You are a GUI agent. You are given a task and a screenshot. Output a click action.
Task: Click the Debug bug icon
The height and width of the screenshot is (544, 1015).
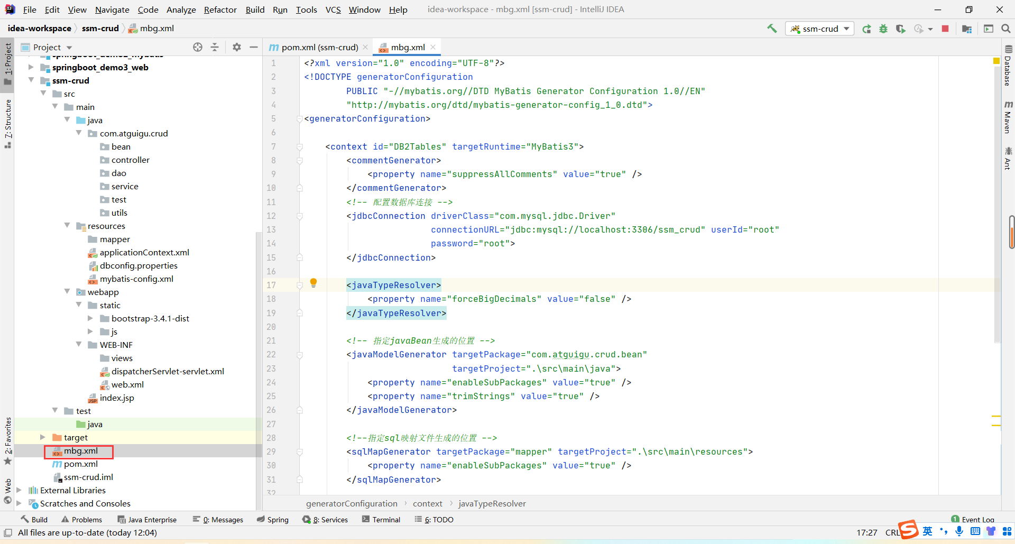883,29
